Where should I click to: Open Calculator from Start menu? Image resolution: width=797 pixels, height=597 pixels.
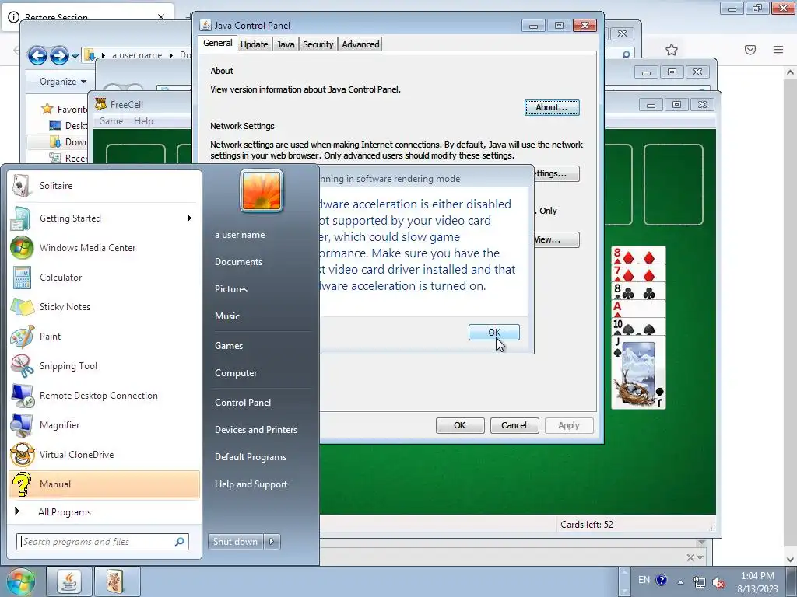coord(104,278)
